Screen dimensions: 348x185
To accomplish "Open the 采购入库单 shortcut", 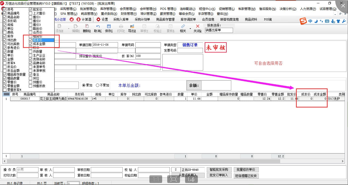I will [121, 19].
